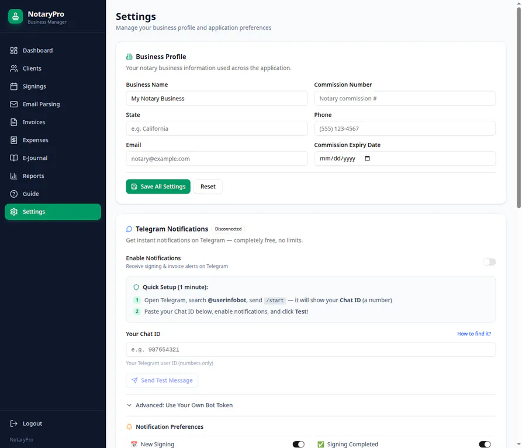The width and height of the screenshot is (522, 448).
Task: Turn off the New Signing notification toggle
Action: (x=299, y=444)
